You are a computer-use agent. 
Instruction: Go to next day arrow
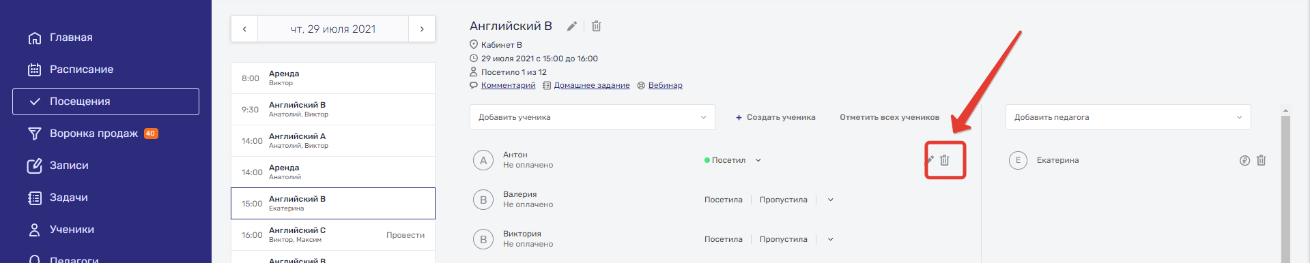(x=422, y=29)
